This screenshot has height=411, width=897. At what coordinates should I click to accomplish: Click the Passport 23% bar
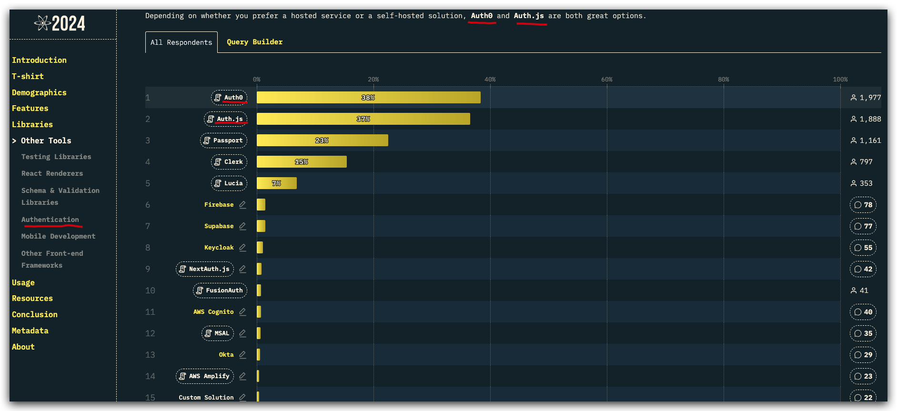pos(323,140)
